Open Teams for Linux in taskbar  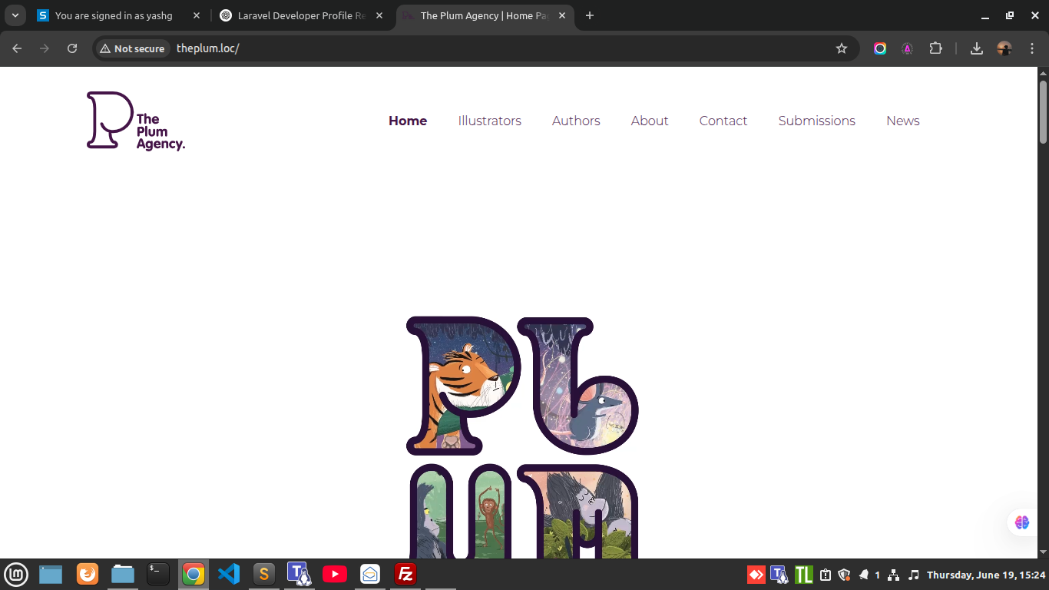pyautogui.click(x=299, y=574)
